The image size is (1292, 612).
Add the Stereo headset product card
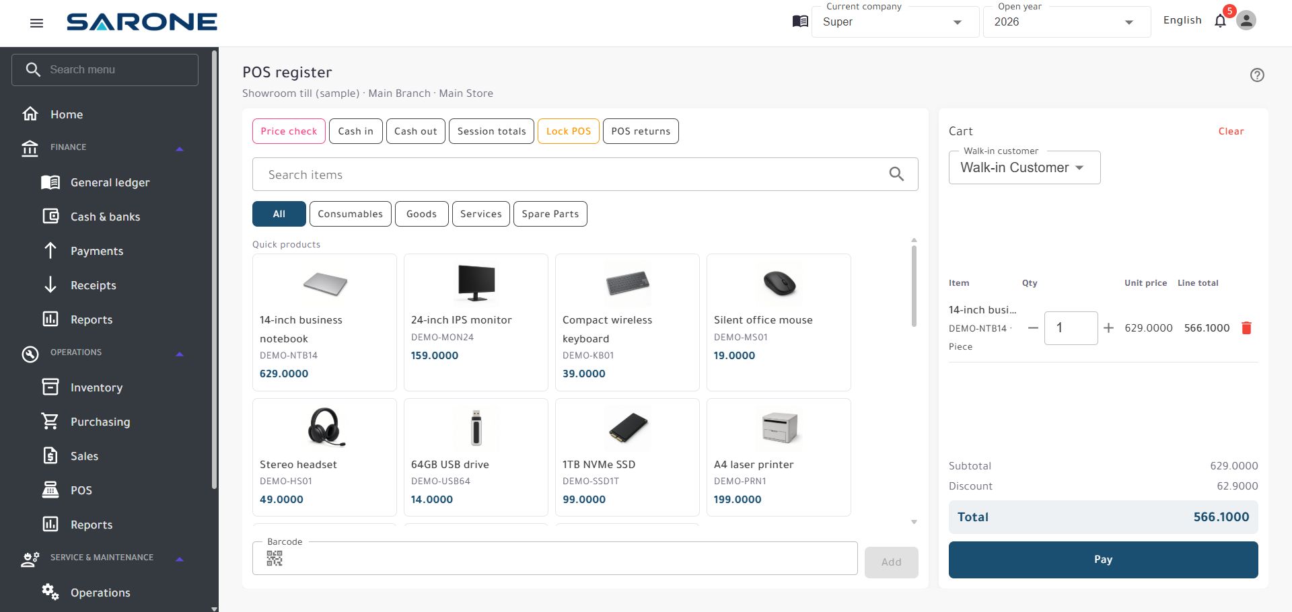[x=324, y=457]
